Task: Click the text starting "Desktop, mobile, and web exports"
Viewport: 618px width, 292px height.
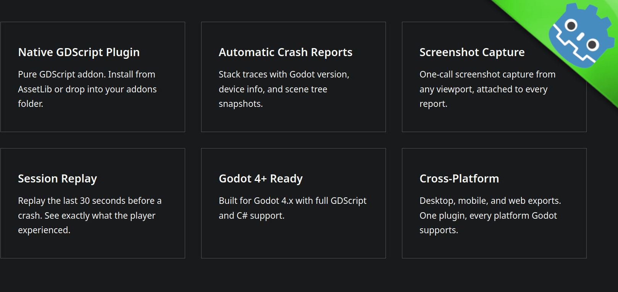Action: (490, 215)
